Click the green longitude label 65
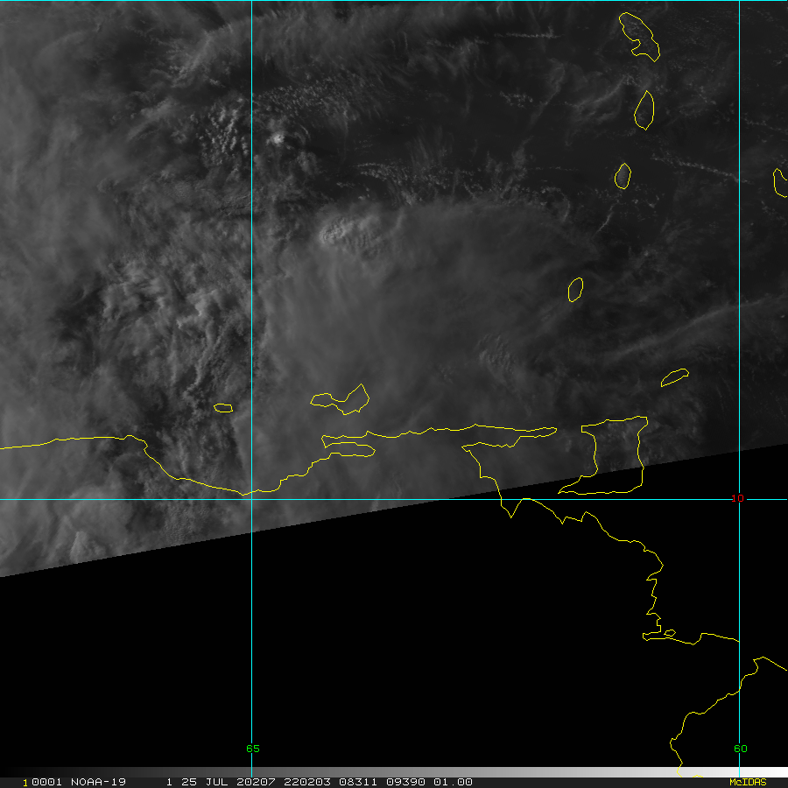Viewport: 788px width, 788px height. pyautogui.click(x=253, y=749)
